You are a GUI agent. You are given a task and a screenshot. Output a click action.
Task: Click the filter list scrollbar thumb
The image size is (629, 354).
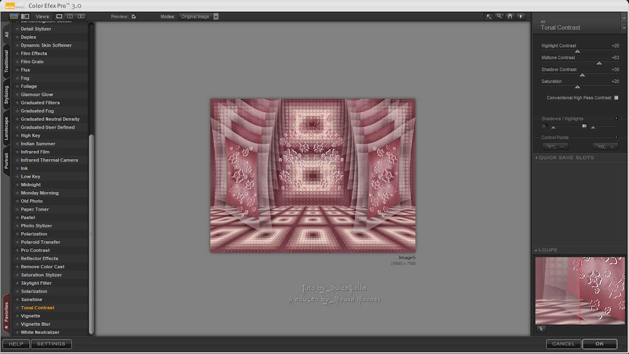(x=92, y=234)
